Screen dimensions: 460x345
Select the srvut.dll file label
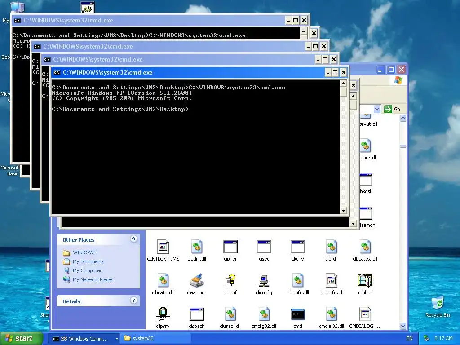pos(368,124)
